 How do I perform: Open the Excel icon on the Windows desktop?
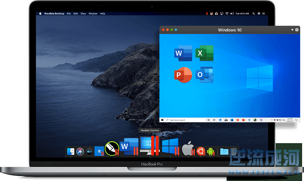coord(204,53)
